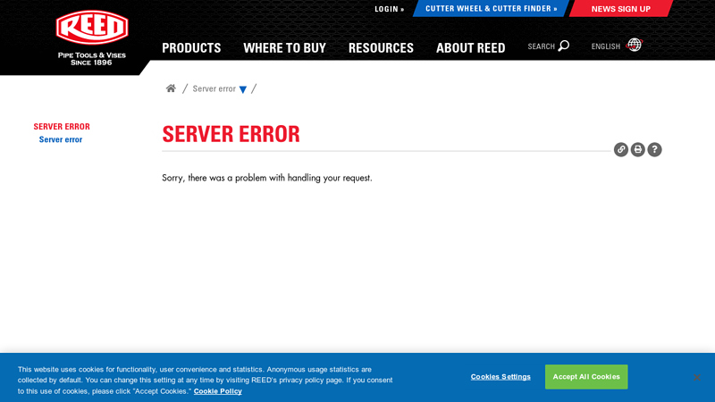
Task: Select Server error sidebar link
Action: point(61,139)
